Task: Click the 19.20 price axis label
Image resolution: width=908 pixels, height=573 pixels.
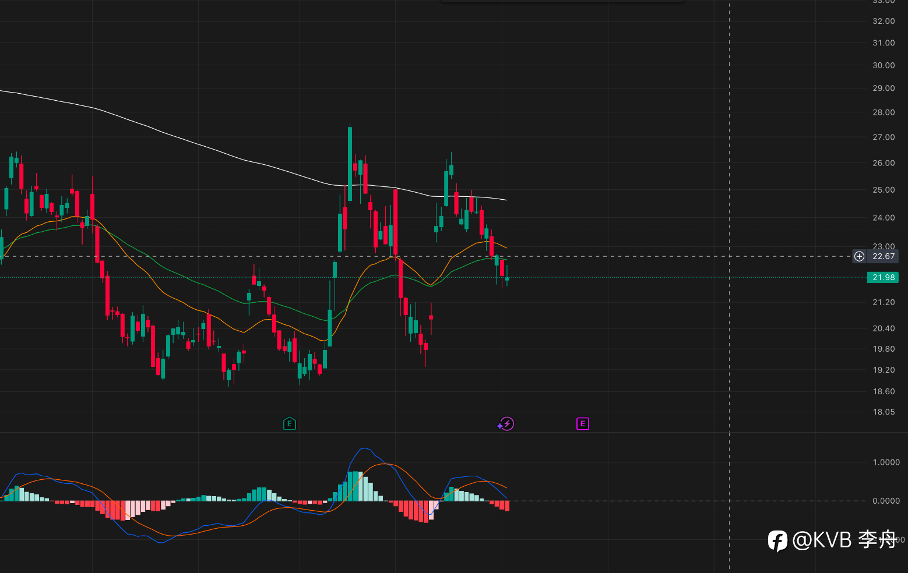Action: point(884,370)
